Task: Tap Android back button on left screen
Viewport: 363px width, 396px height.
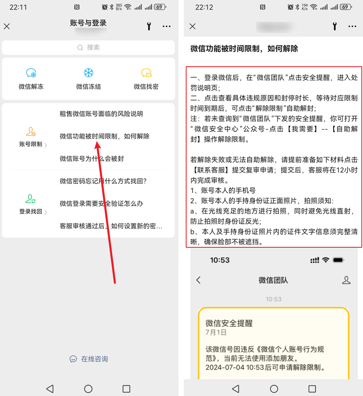Action: (50, 389)
